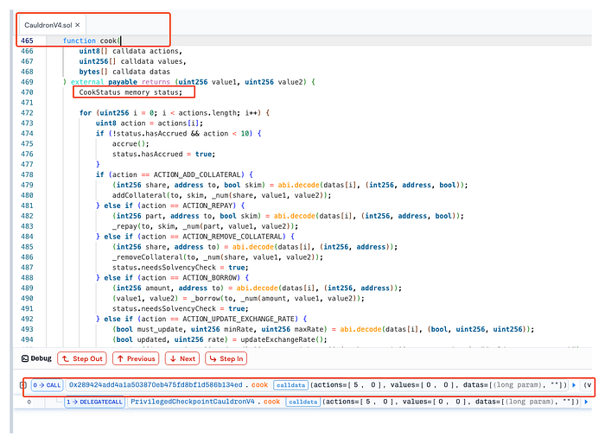Click line number 465 in the gutter

tap(29, 41)
